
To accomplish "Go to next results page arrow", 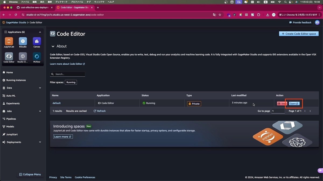I will tap(310, 111).
